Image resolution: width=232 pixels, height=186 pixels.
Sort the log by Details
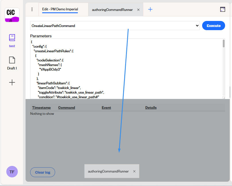point(150,107)
